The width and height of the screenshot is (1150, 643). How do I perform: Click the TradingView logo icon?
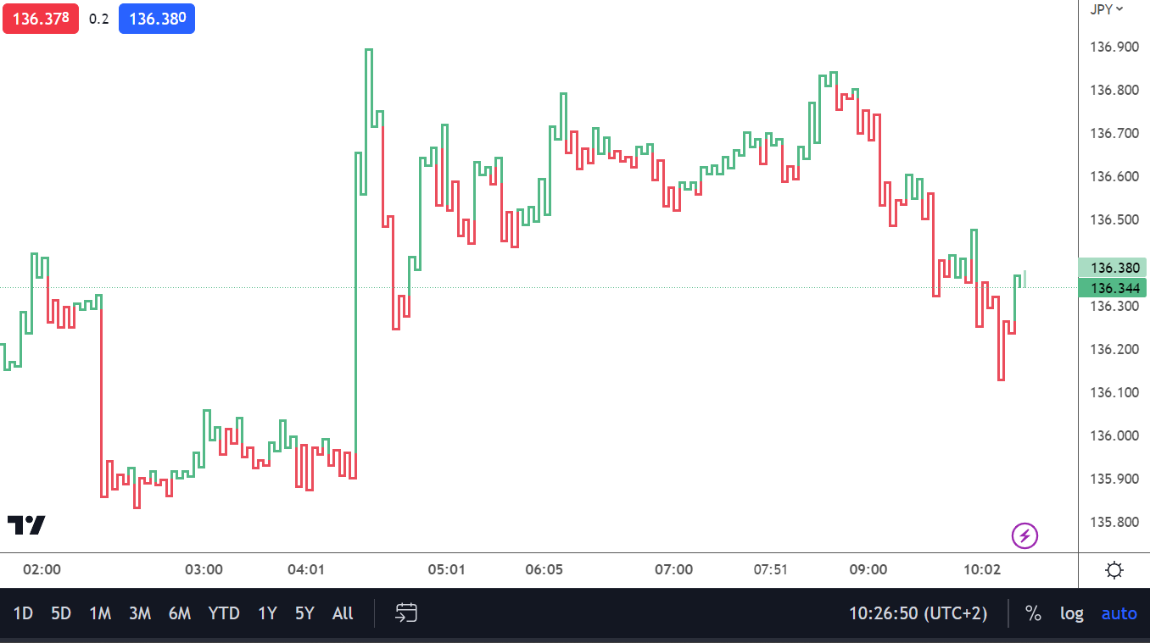coord(26,525)
